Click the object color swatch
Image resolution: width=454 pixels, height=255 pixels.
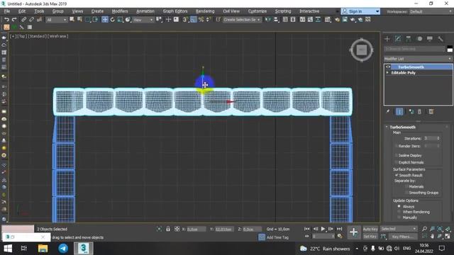click(x=450, y=49)
